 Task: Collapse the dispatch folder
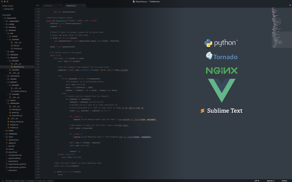[x=6, y=58]
